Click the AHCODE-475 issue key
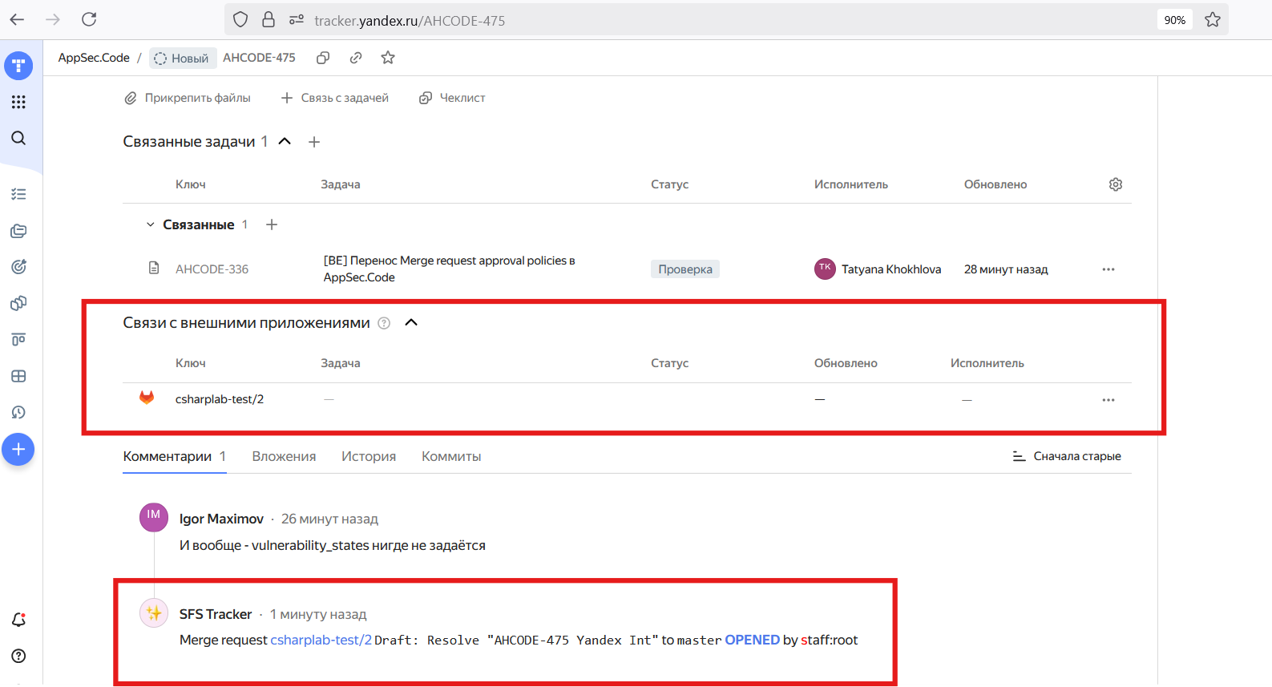 tap(259, 58)
